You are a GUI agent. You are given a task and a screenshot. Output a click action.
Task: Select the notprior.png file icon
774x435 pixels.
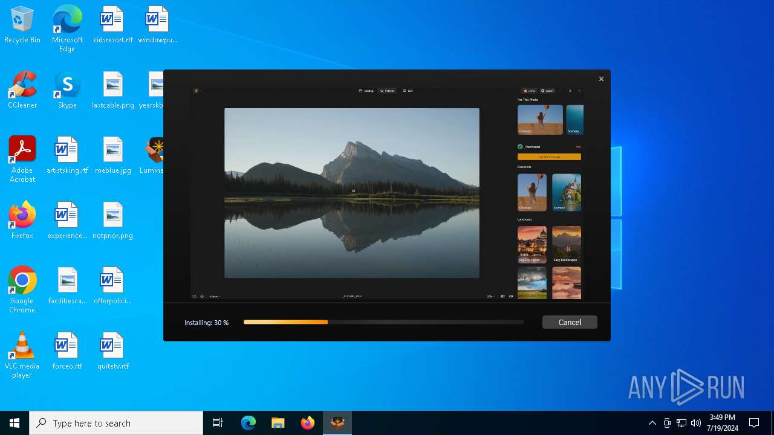pyautogui.click(x=112, y=221)
